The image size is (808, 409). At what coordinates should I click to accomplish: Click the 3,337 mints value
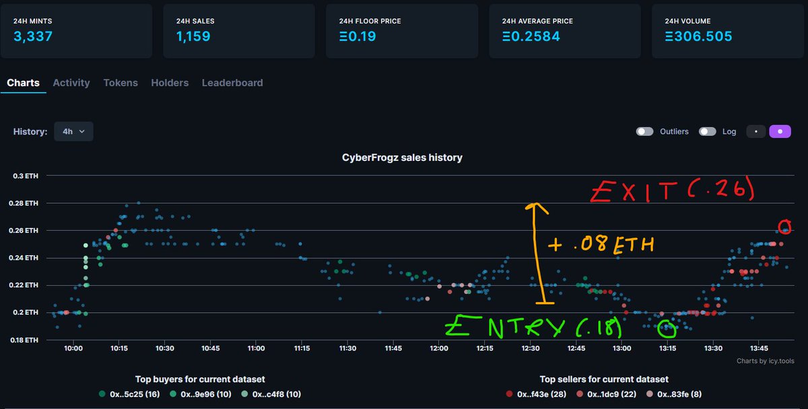(33, 36)
